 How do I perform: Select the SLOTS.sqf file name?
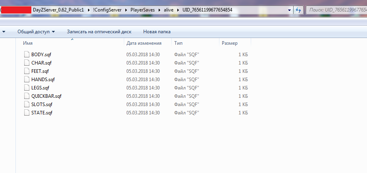(42, 105)
